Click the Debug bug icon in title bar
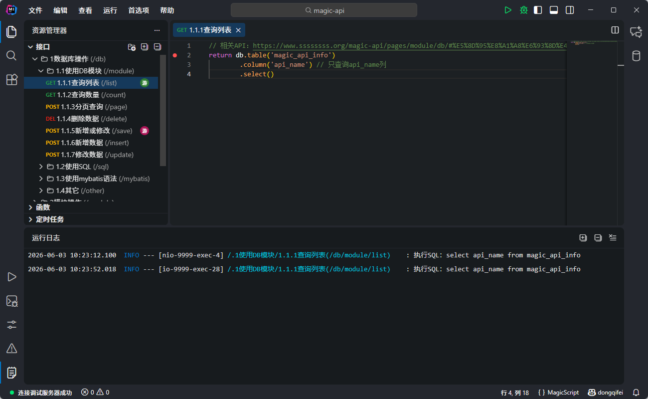The width and height of the screenshot is (648, 399). pos(524,10)
